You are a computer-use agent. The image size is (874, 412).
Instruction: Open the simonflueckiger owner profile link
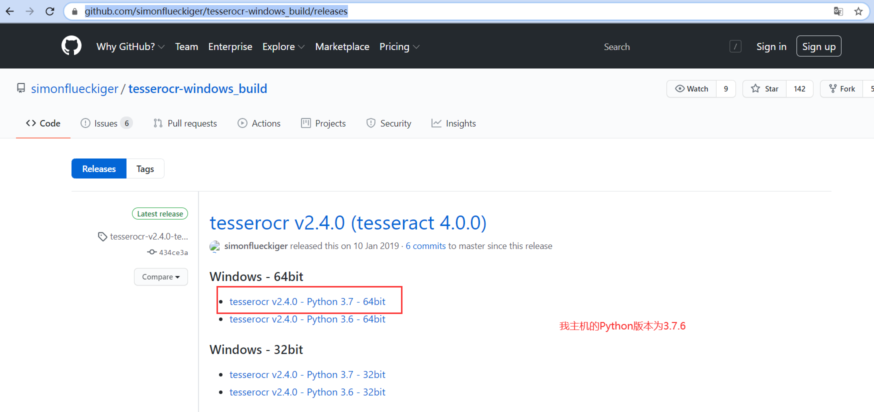75,88
